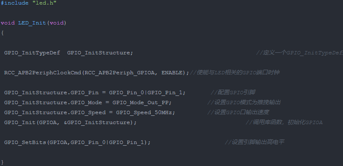
Task: Click the comment about initializing GPIOA
Action: [284, 122]
